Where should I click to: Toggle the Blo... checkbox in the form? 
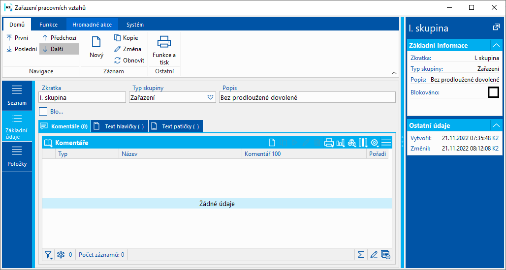[43, 112]
